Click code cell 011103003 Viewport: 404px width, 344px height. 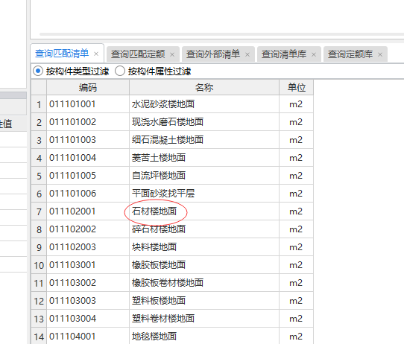pos(88,301)
